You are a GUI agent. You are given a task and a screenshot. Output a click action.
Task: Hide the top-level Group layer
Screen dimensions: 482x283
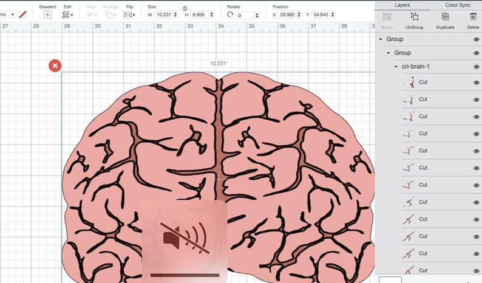(476, 39)
